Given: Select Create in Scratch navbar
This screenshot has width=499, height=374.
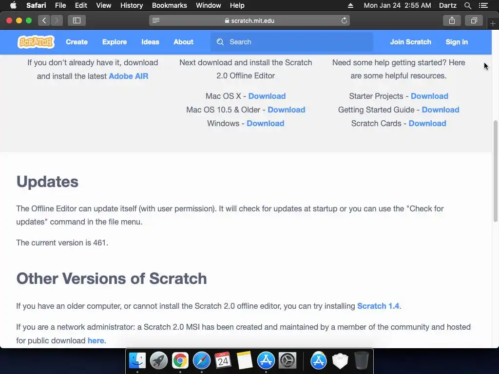Looking at the screenshot, I should [77, 42].
